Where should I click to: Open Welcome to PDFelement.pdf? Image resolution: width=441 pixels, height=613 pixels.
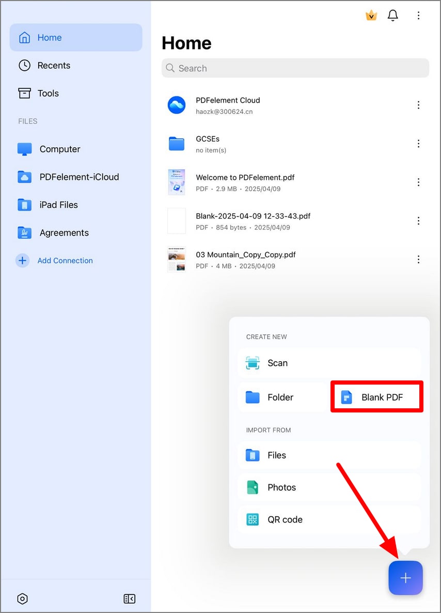tap(295, 182)
